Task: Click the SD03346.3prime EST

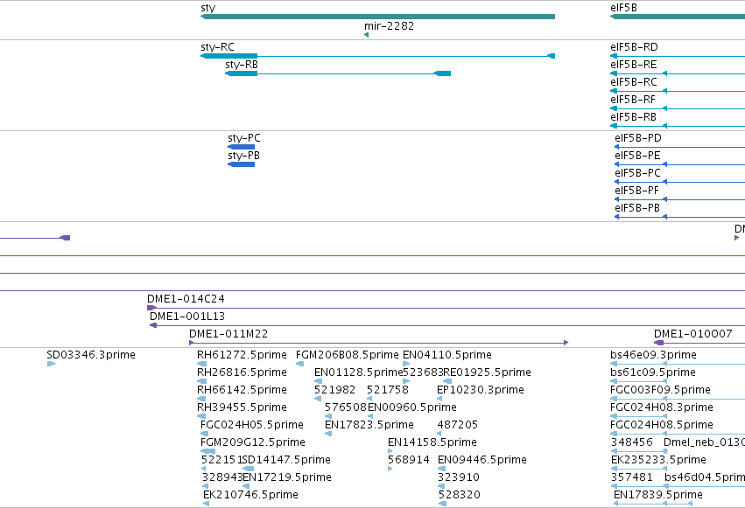Action: (52, 364)
